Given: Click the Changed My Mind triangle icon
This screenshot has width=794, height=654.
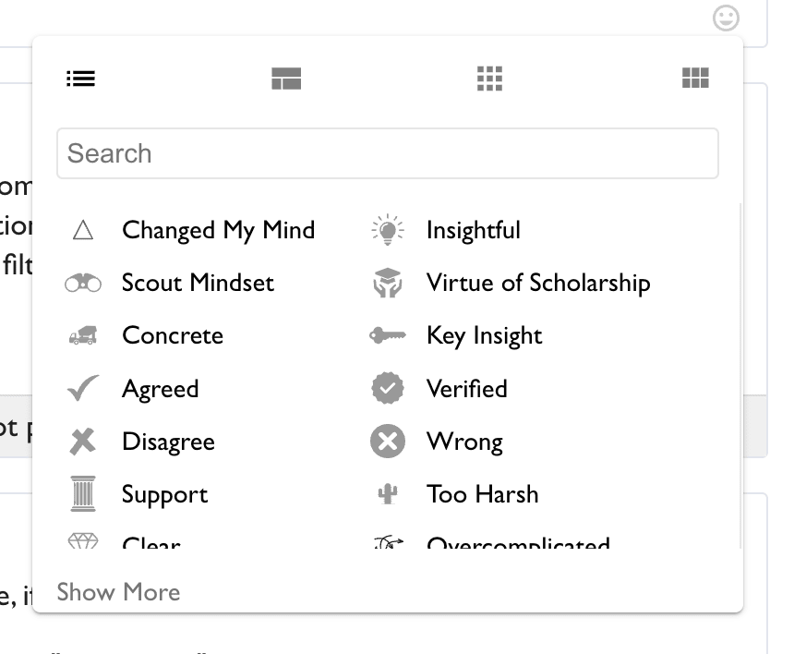Looking at the screenshot, I should click(x=83, y=230).
